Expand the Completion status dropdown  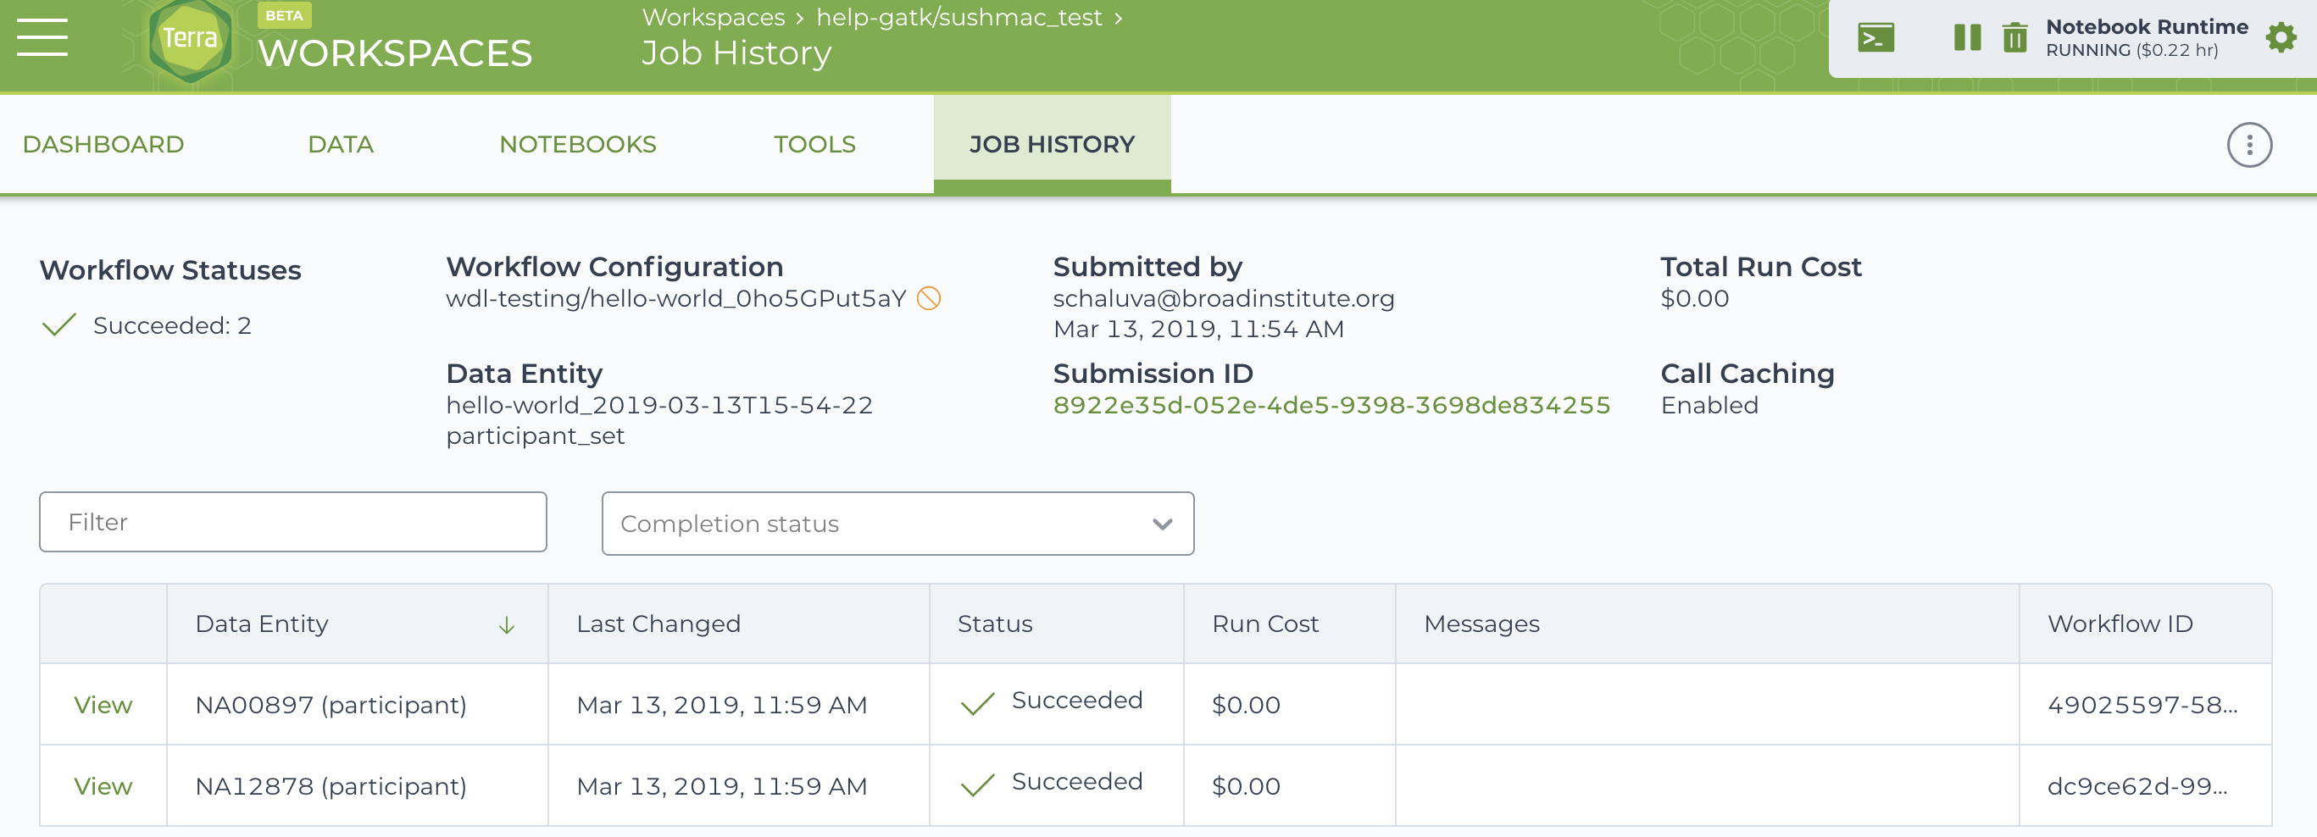897,524
